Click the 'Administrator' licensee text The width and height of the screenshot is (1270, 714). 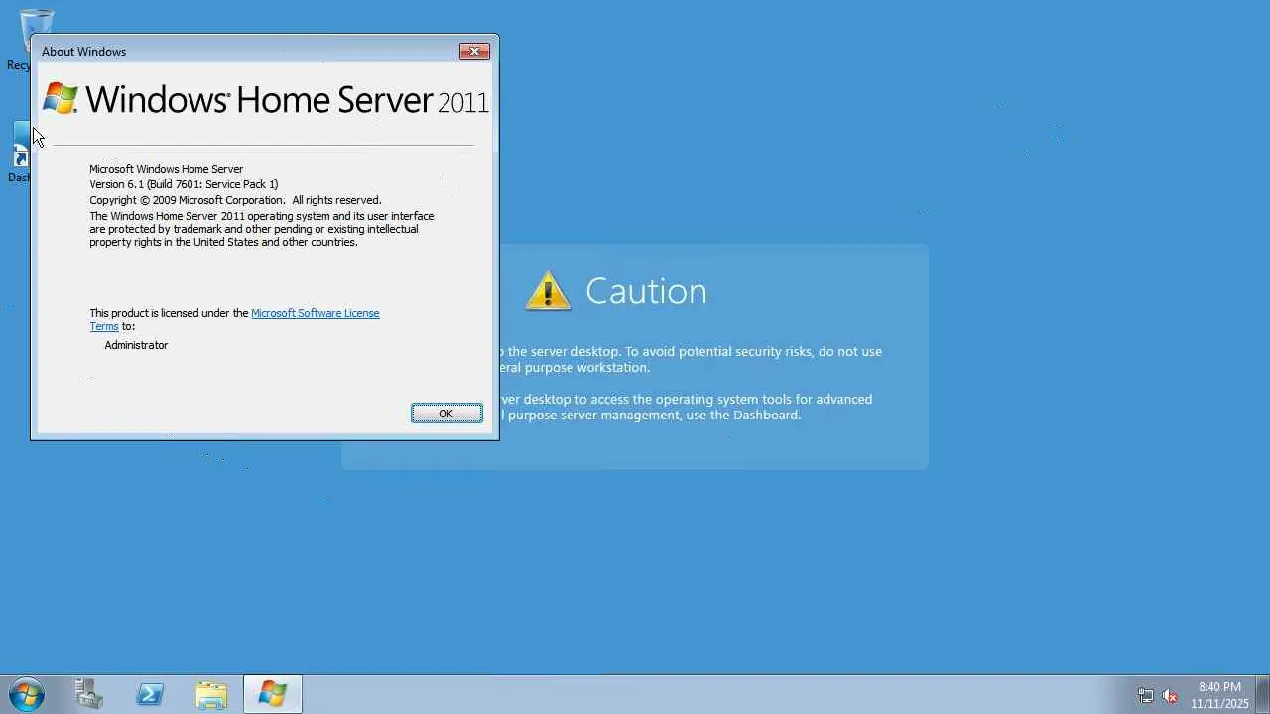click(136, 345)
